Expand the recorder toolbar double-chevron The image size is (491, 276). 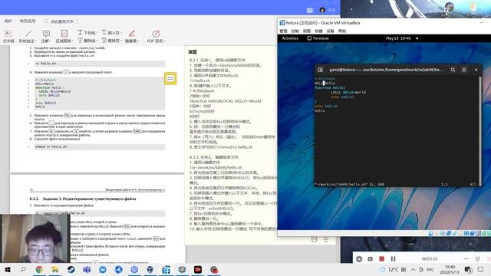(477, 259)
